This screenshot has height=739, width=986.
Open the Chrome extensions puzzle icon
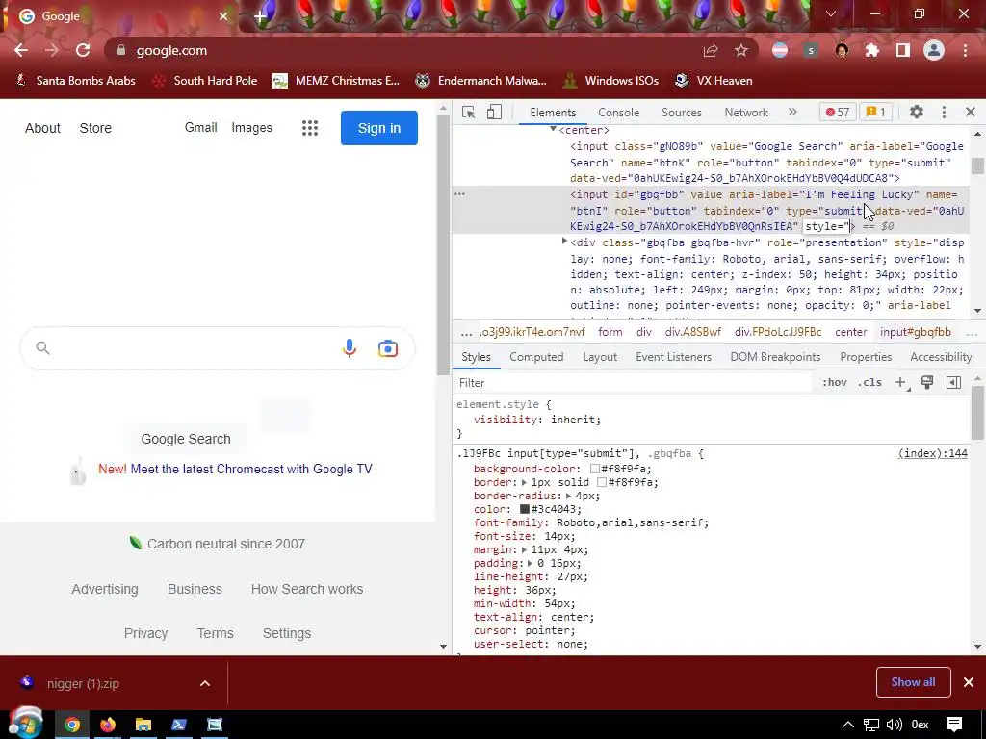(872, 50)
